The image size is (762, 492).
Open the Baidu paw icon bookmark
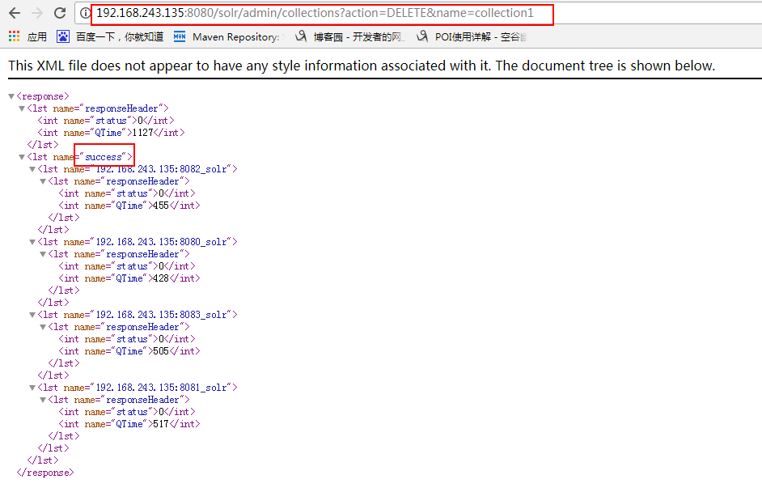63,36
